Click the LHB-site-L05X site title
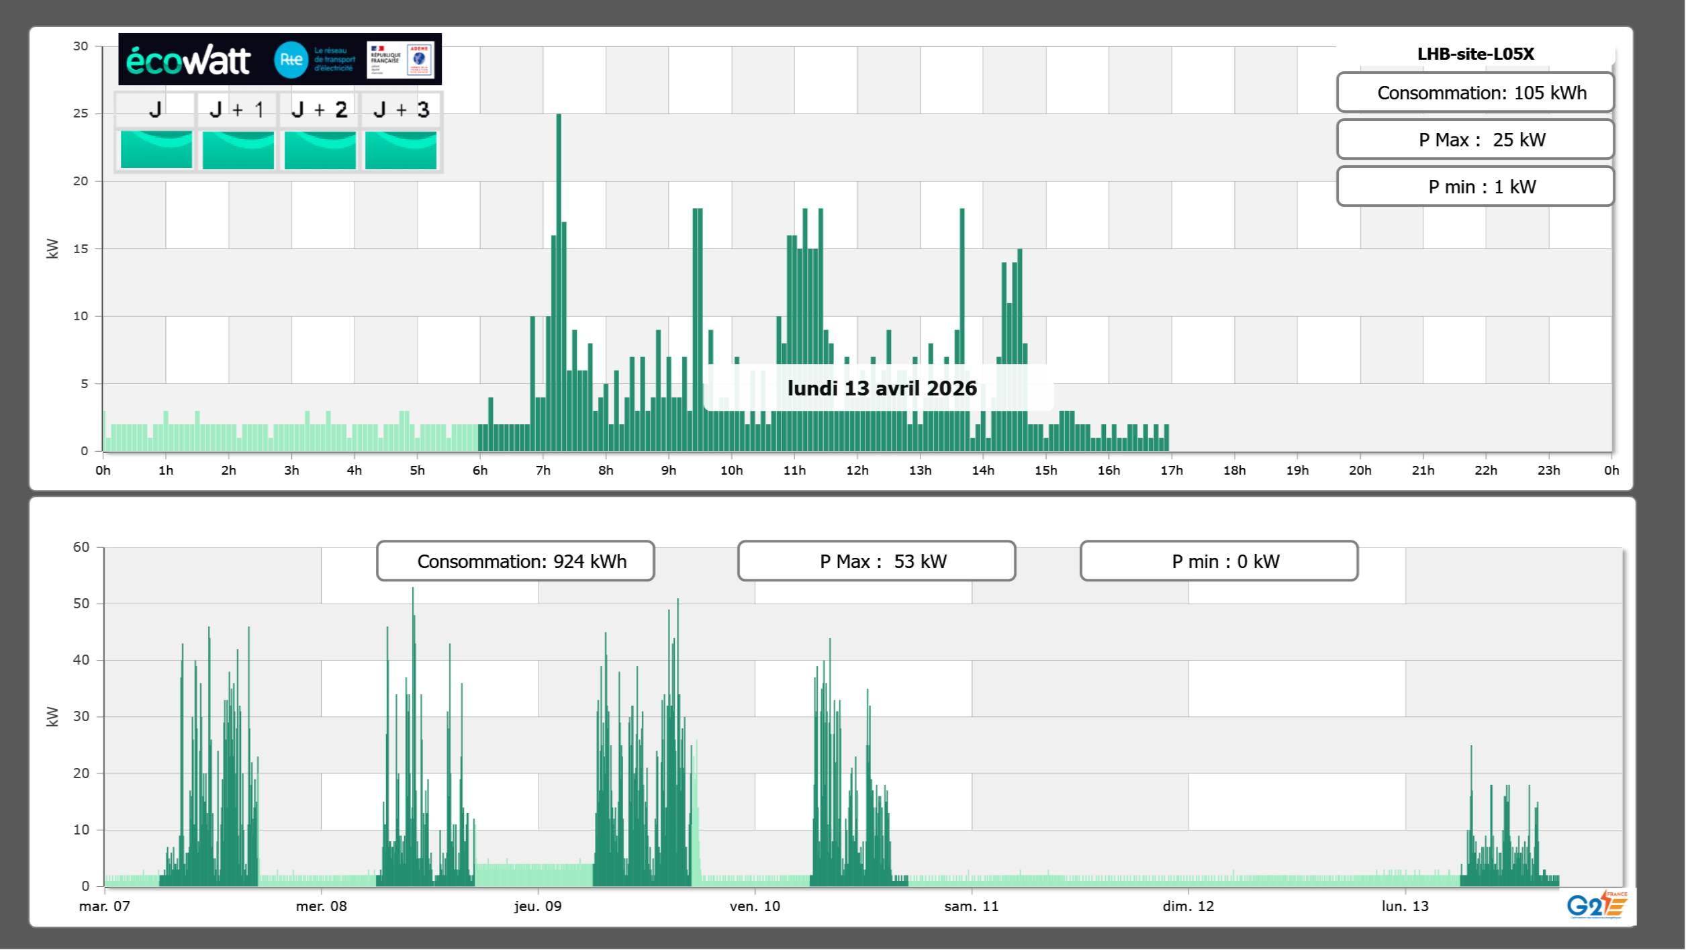The image size is (1686, 950). point(1475,54)
